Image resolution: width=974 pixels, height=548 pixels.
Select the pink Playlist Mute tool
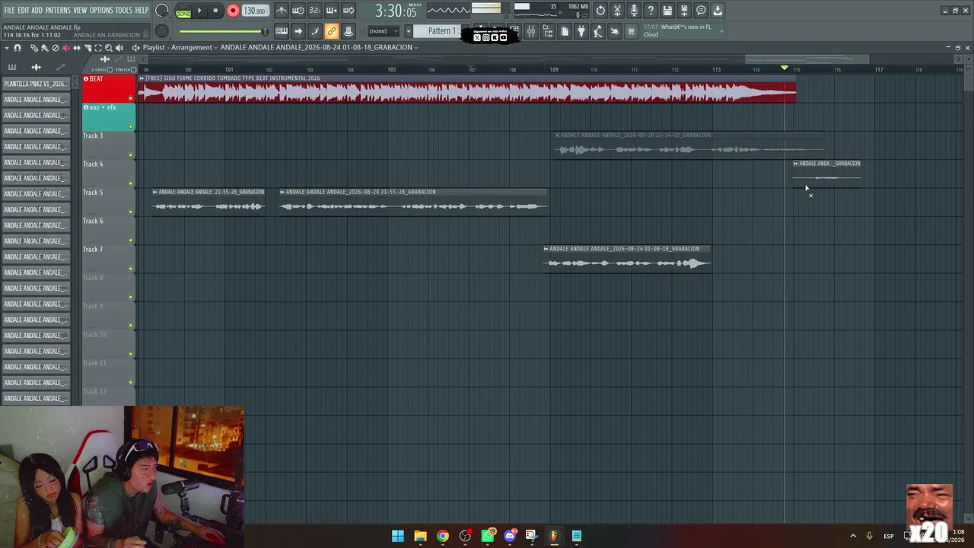click(66, 48)
